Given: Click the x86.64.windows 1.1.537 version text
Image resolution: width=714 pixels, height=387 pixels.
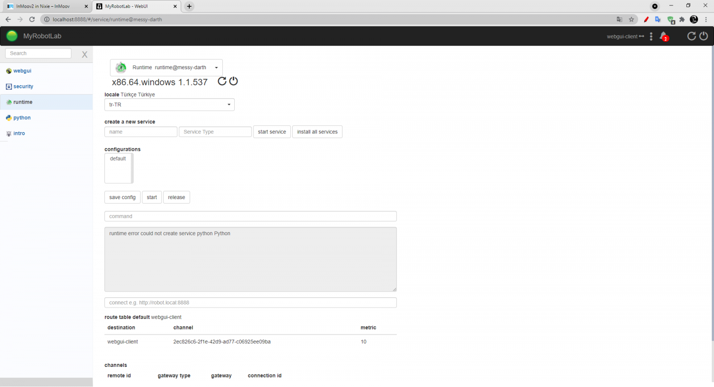Looking at the screenshot, I should (x=160, y=82).
